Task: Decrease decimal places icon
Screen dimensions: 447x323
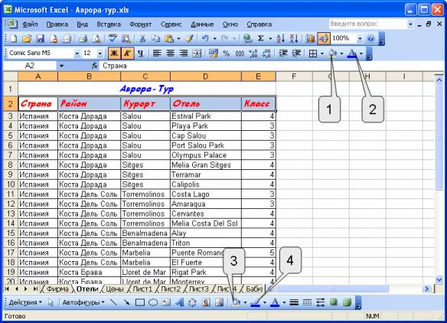Action: (266, 54)
